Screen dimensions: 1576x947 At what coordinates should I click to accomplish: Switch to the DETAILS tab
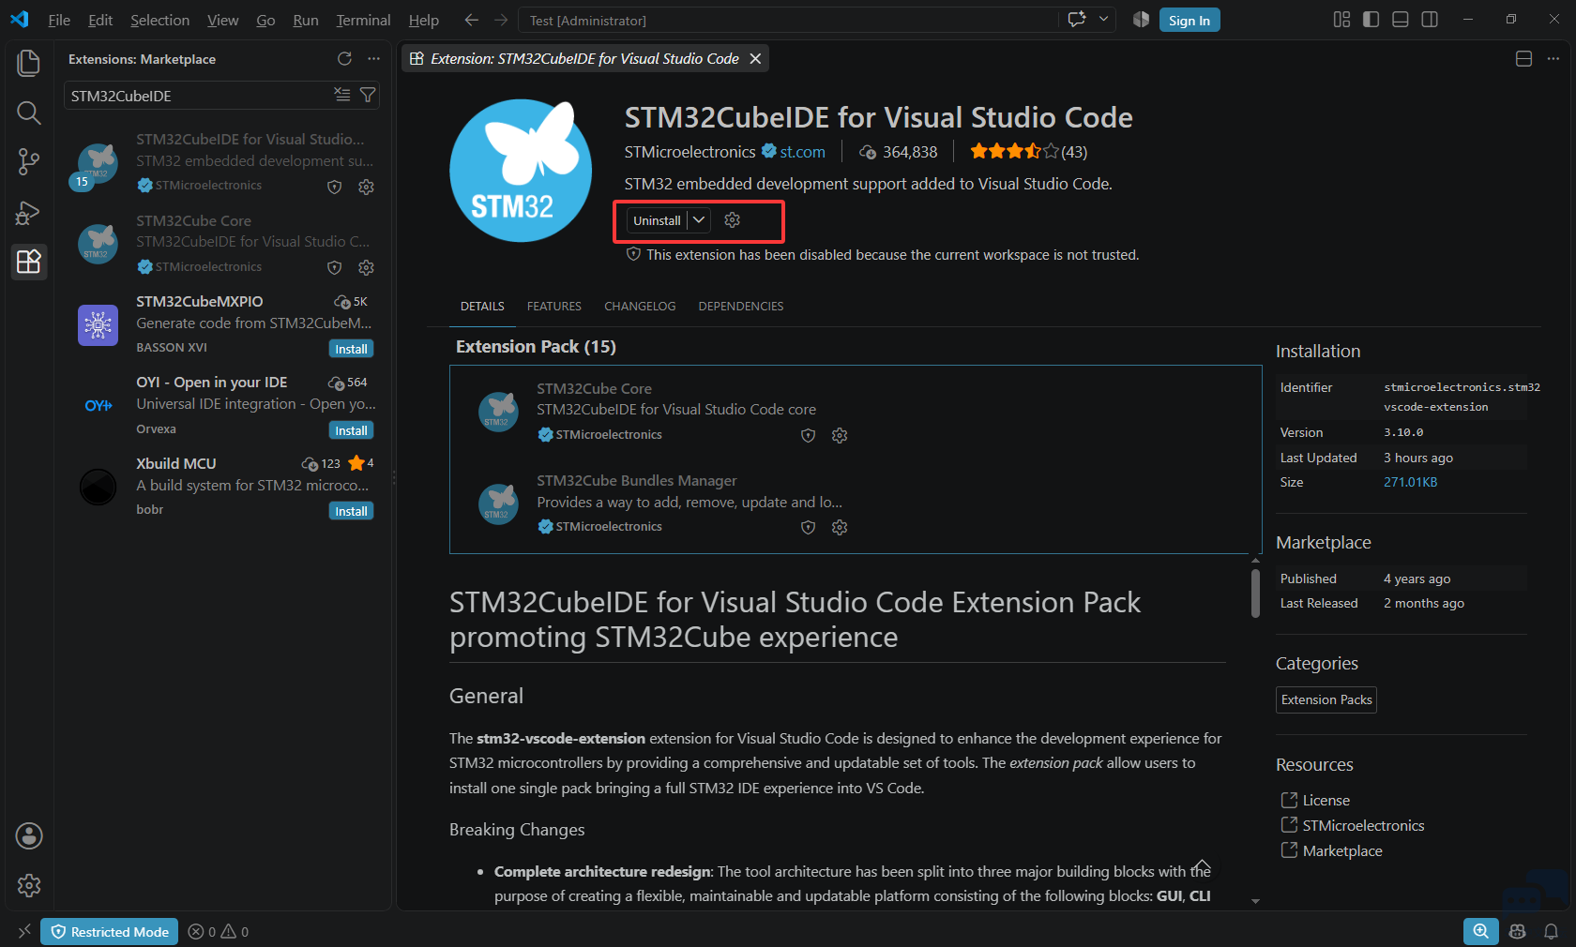coord(482,307)
